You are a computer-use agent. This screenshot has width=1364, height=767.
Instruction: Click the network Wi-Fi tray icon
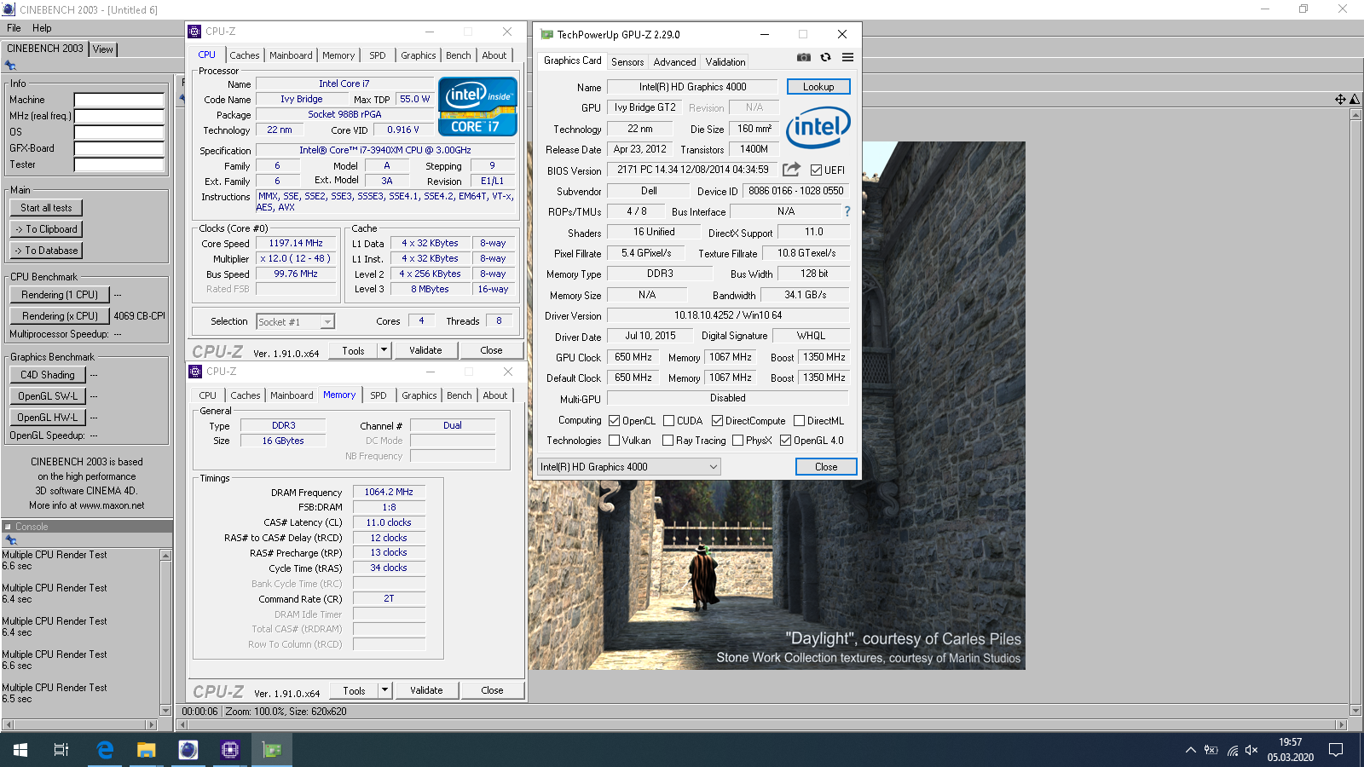(x=1233, y=750)
